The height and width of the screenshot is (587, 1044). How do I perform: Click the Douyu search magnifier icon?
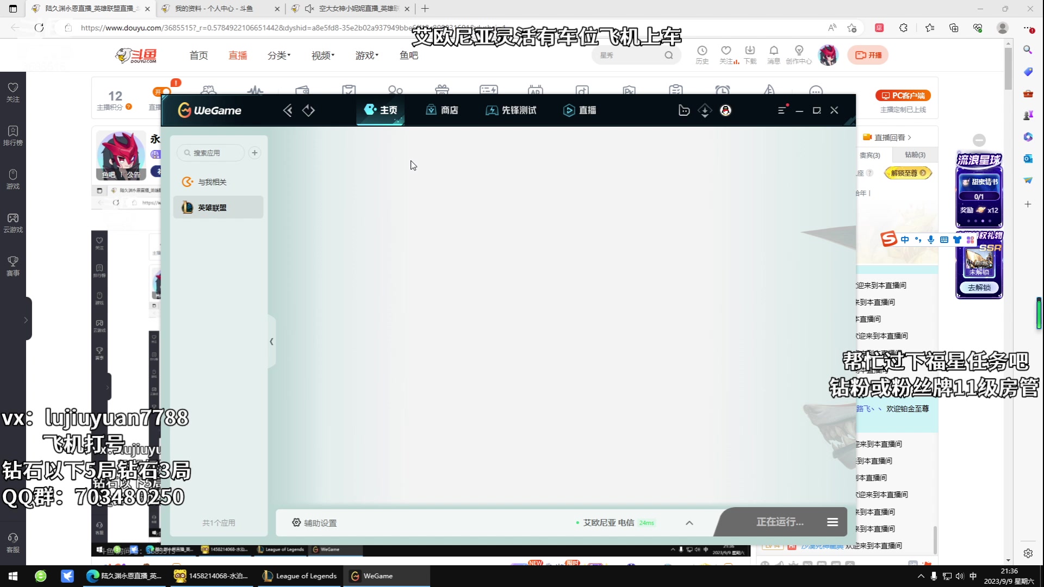coord(669,55)
